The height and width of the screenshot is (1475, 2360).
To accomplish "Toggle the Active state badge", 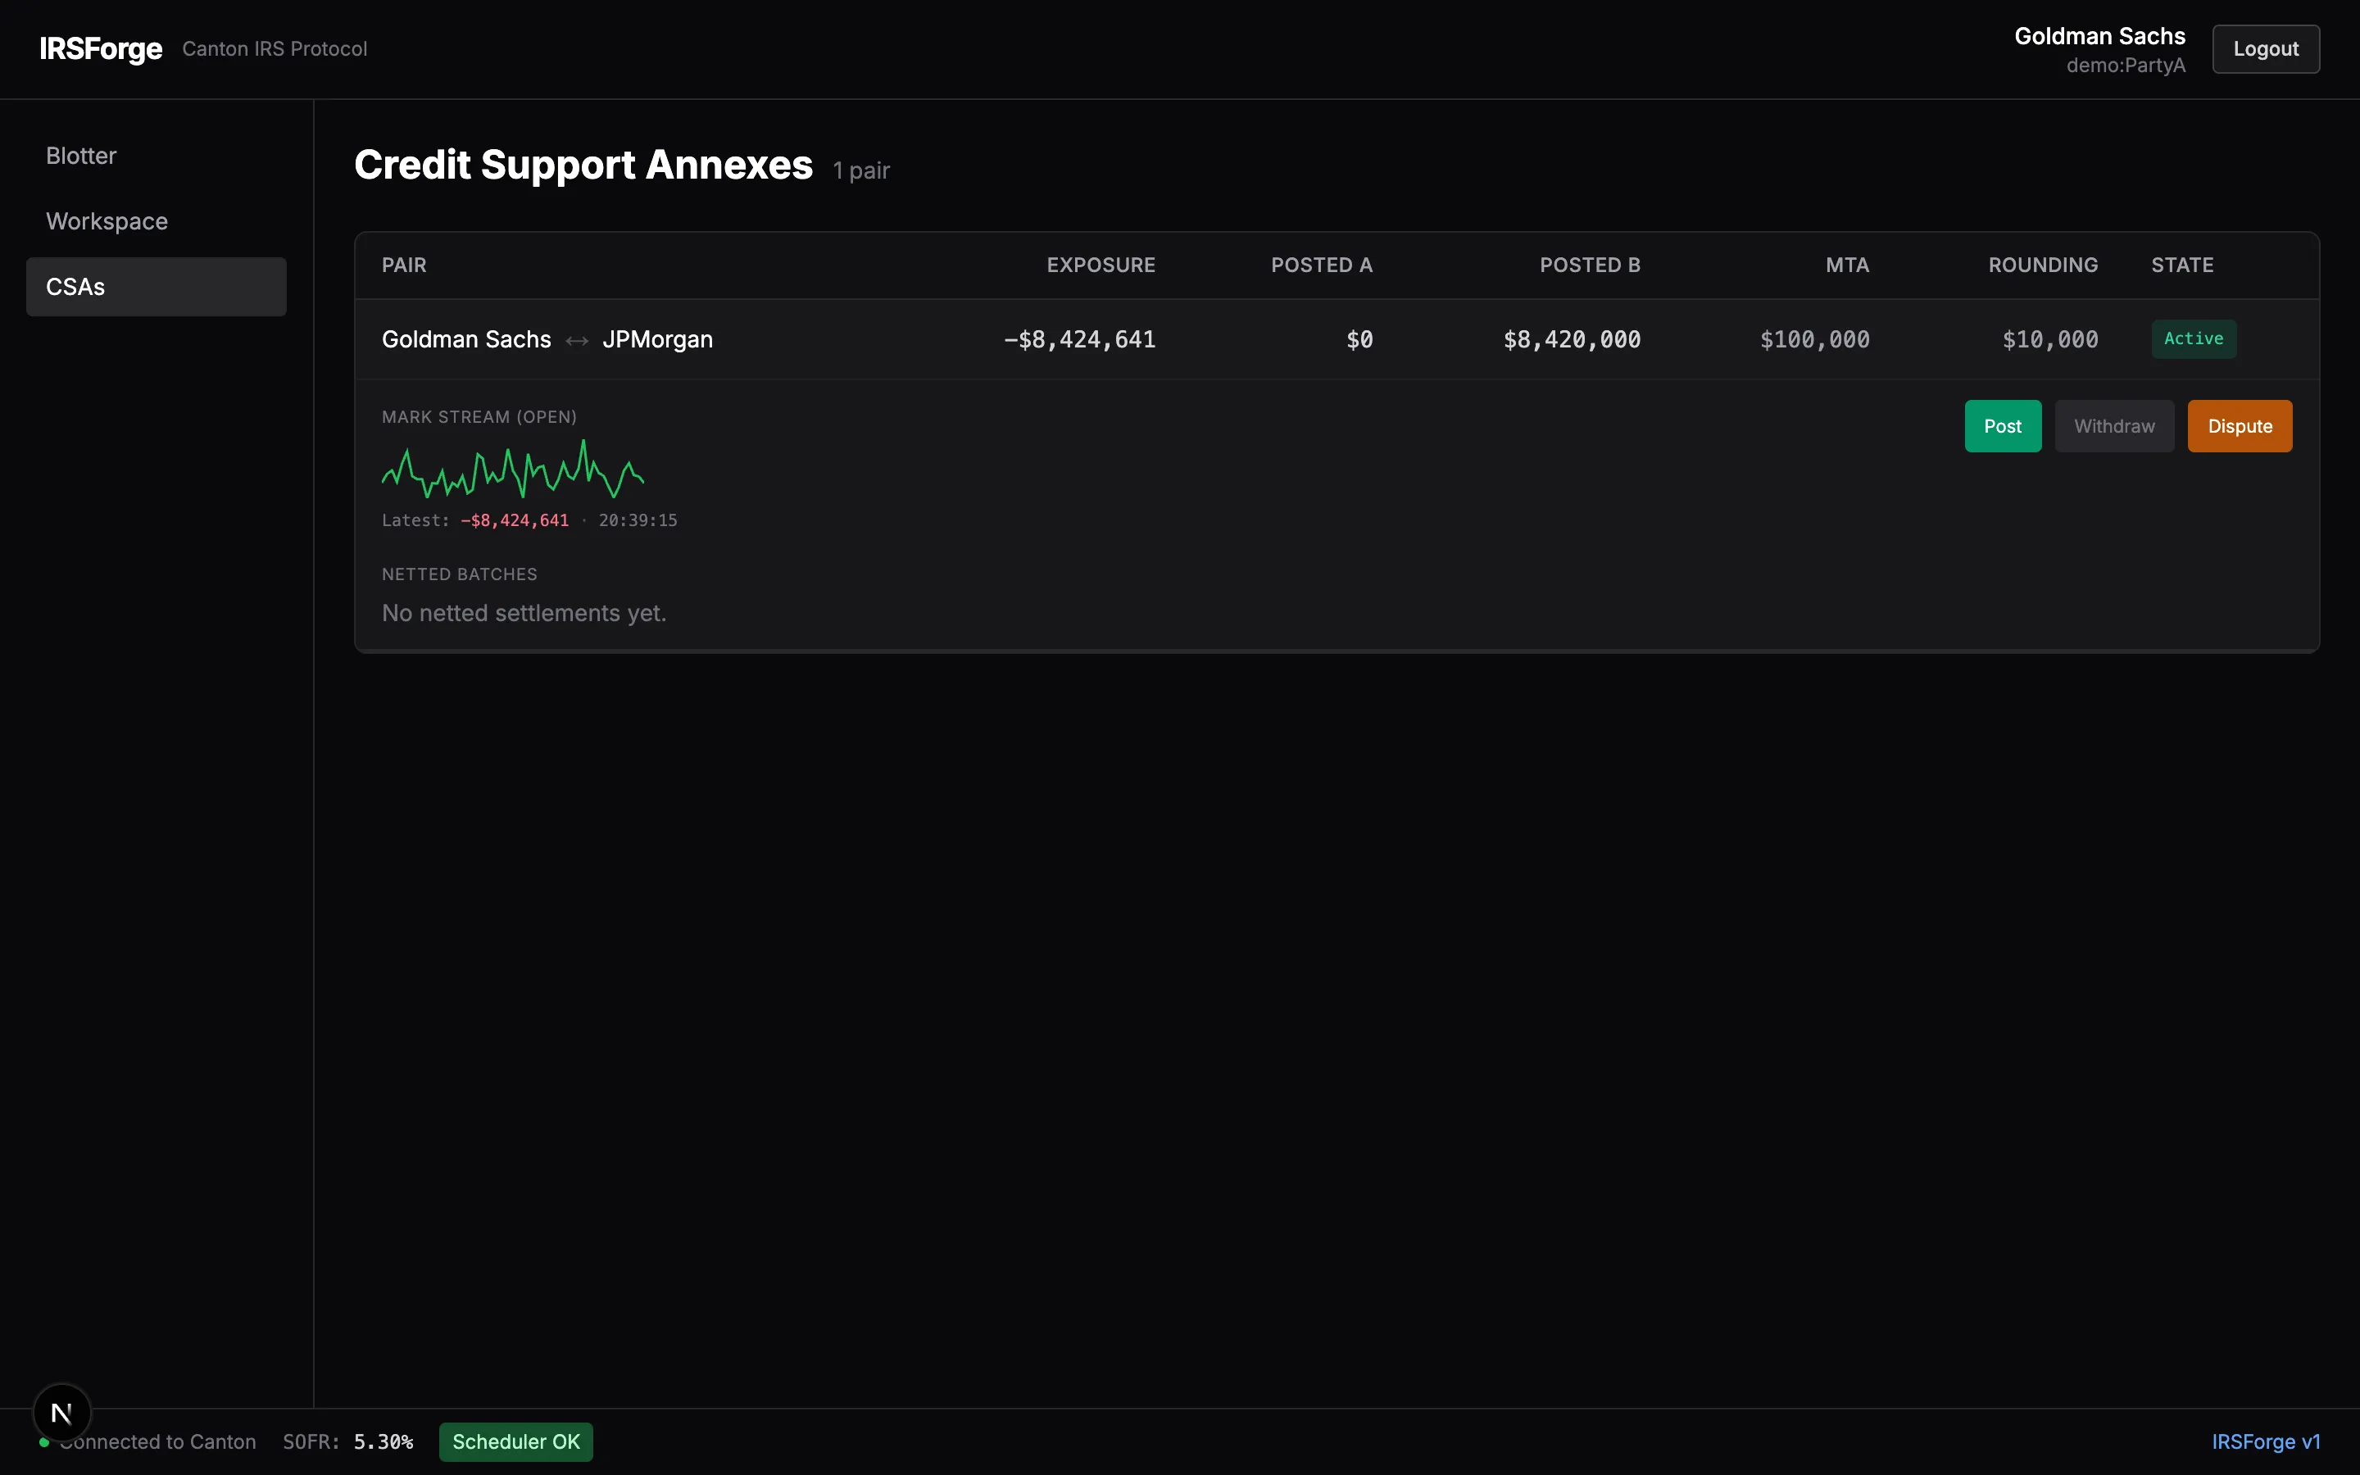I will 2193,338.
